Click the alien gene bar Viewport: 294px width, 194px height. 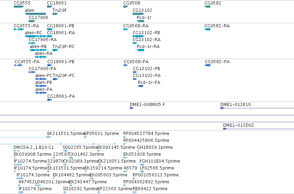coord(36,14)
